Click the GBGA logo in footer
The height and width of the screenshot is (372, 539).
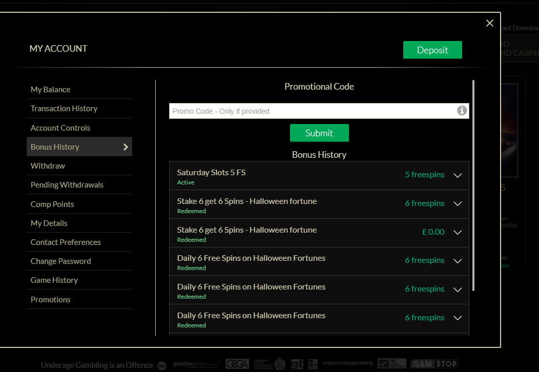click(237, 364)
